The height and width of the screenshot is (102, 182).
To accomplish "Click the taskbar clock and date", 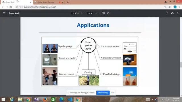I will [176, 99].
